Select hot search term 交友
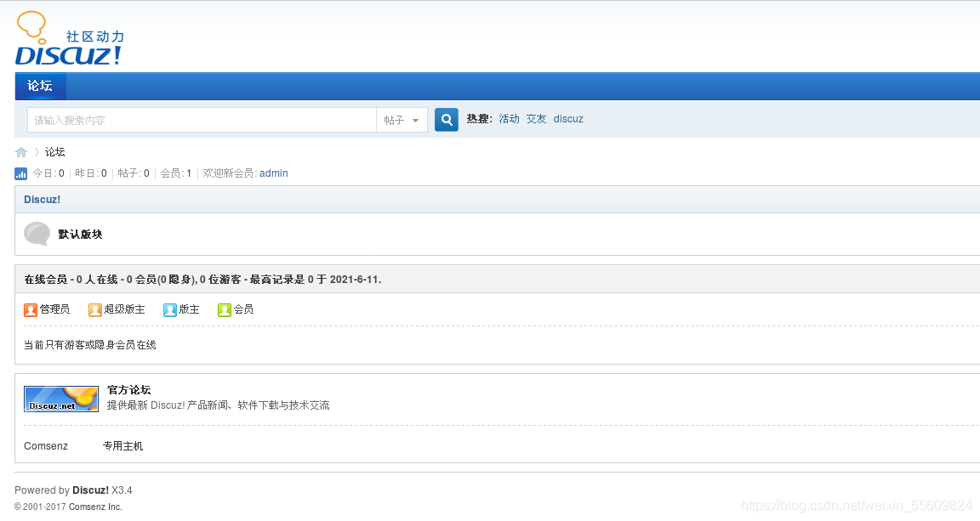Viewport: 980px width, 521px height. 536,119
